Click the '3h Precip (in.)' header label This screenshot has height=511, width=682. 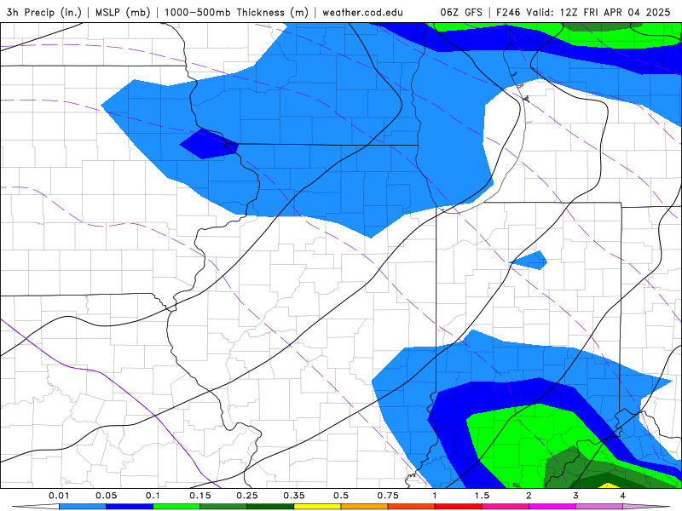tap(44, 12)
